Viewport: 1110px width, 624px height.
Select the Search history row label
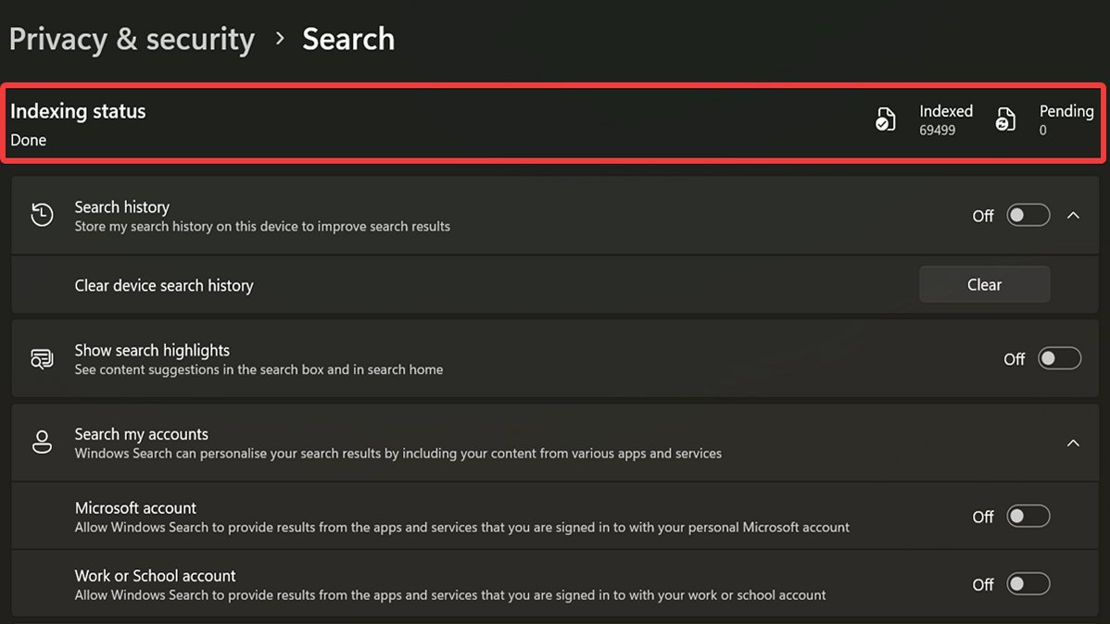[122, 207]
